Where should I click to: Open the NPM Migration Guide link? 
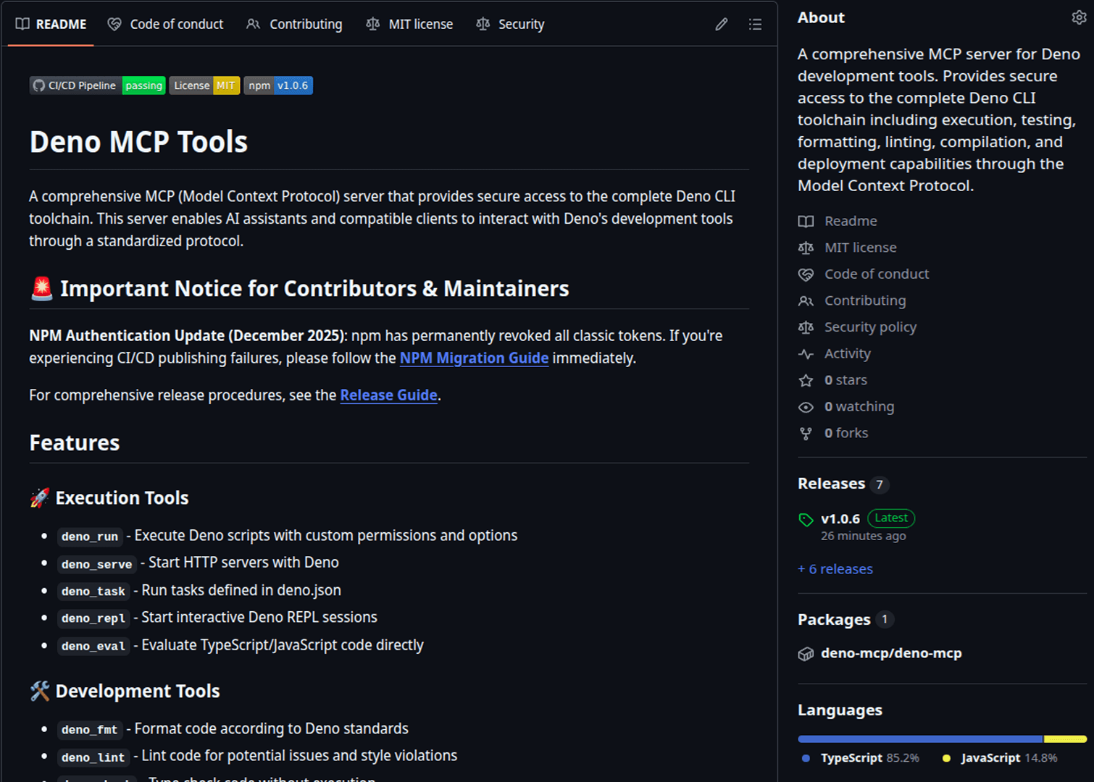474,358
